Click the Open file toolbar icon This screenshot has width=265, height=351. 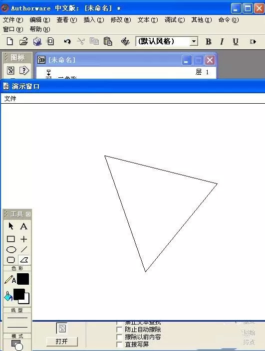coord(23,41)
